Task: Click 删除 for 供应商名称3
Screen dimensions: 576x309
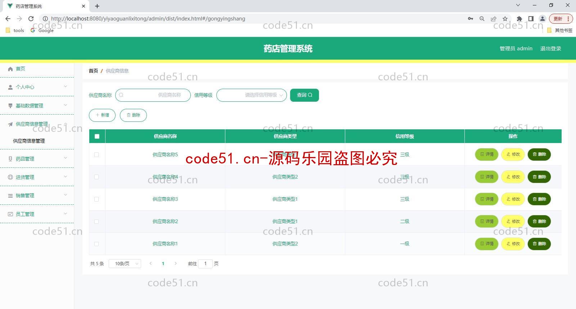Action: [x=539, y=199]
